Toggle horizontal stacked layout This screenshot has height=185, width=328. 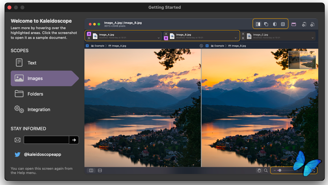[x=100, y=170]
